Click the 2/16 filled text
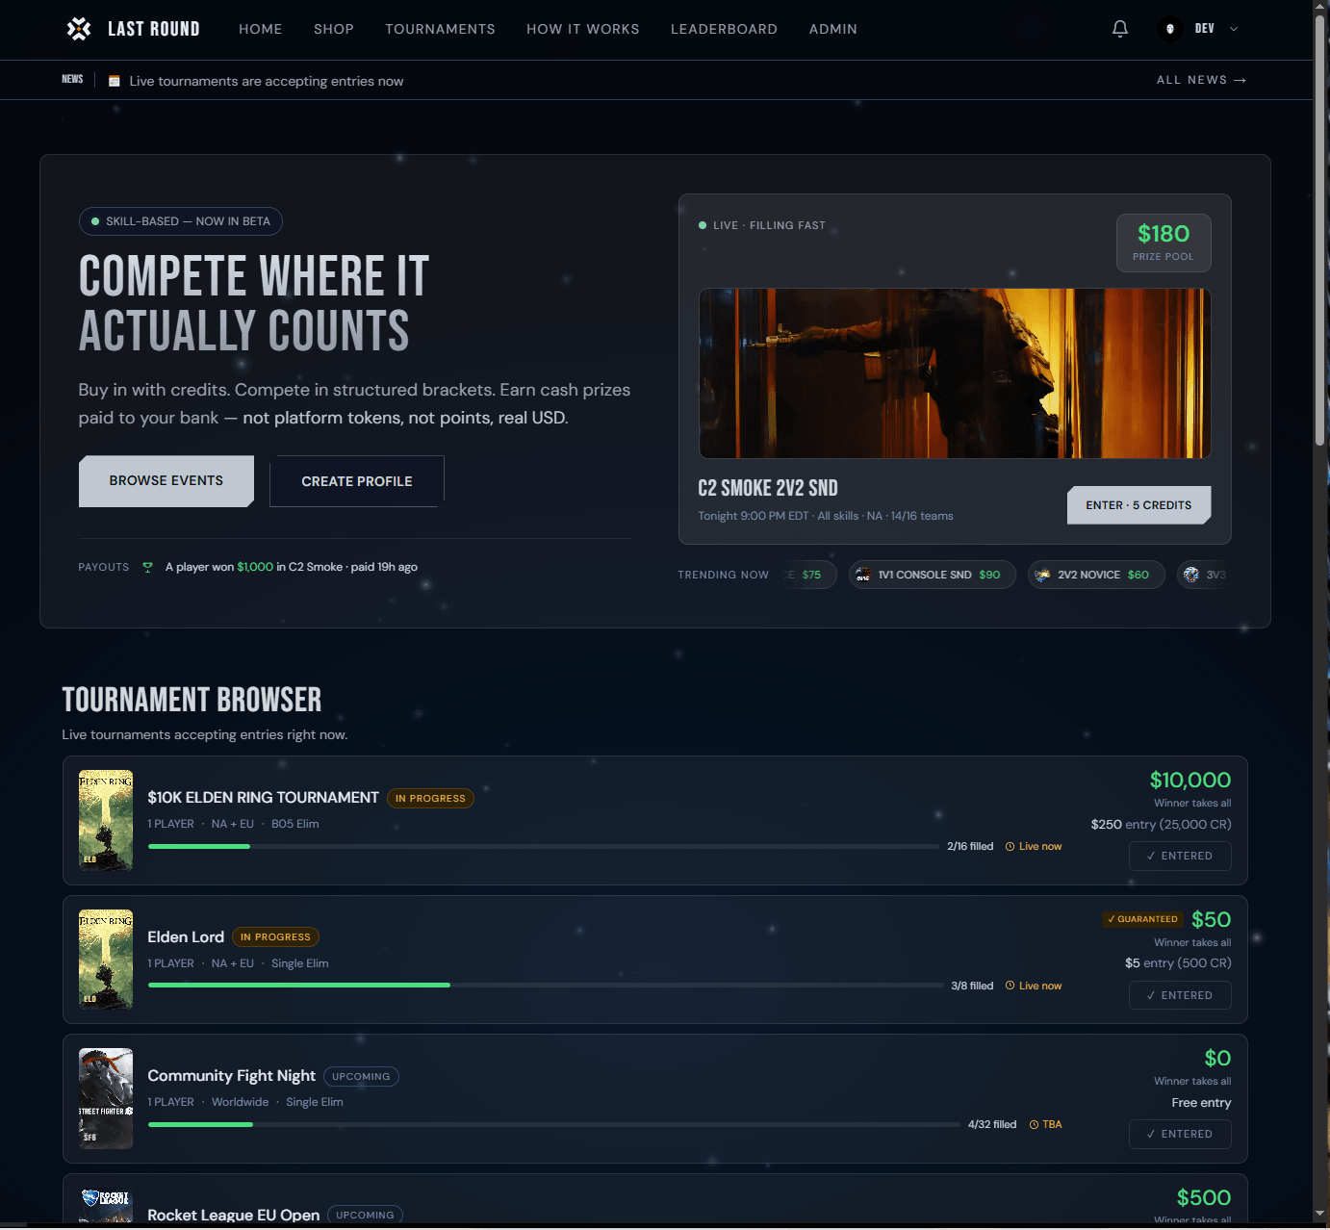 tap(970, 847)
